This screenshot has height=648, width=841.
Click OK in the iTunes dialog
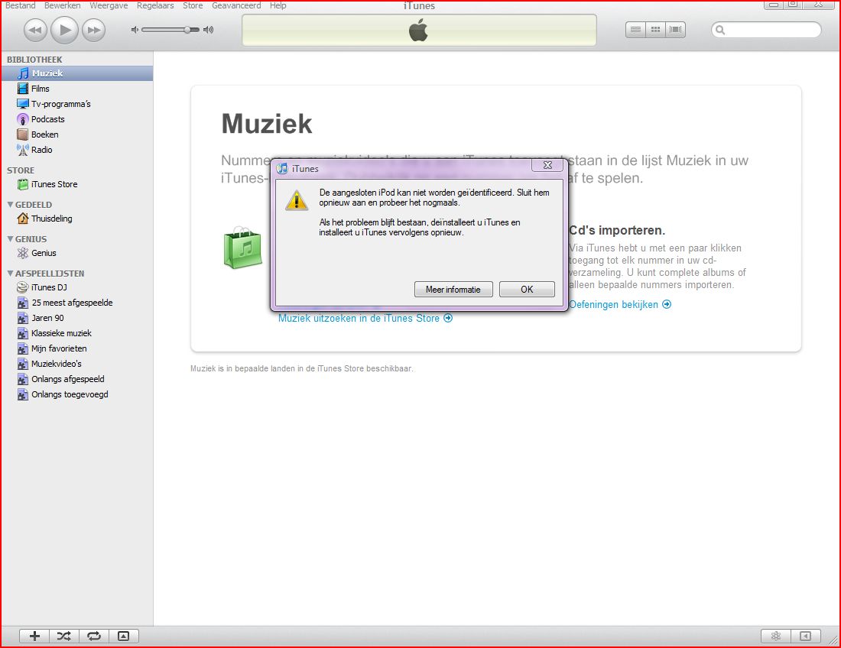[x=527, y=290]
